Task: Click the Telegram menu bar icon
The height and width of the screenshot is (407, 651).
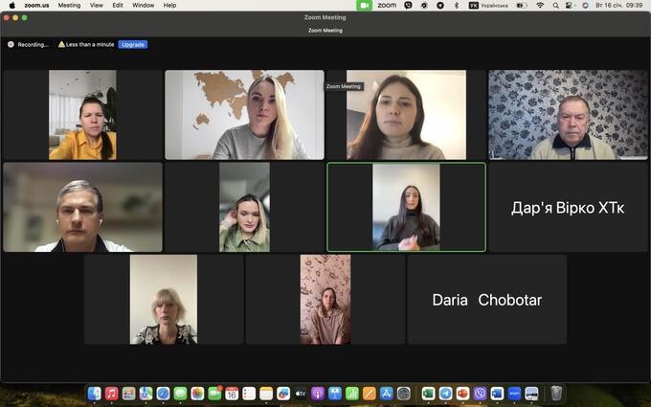Action: [x=439, y=5]
